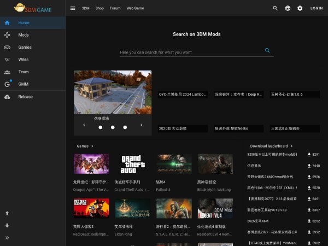Select the first carousel dot indicator

click(100, 127)
